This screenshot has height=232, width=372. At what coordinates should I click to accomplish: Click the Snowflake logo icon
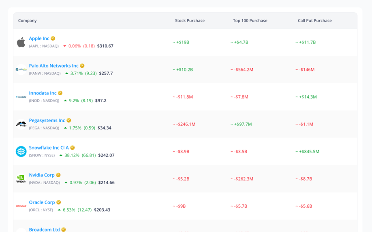click(x=21, y=152)
